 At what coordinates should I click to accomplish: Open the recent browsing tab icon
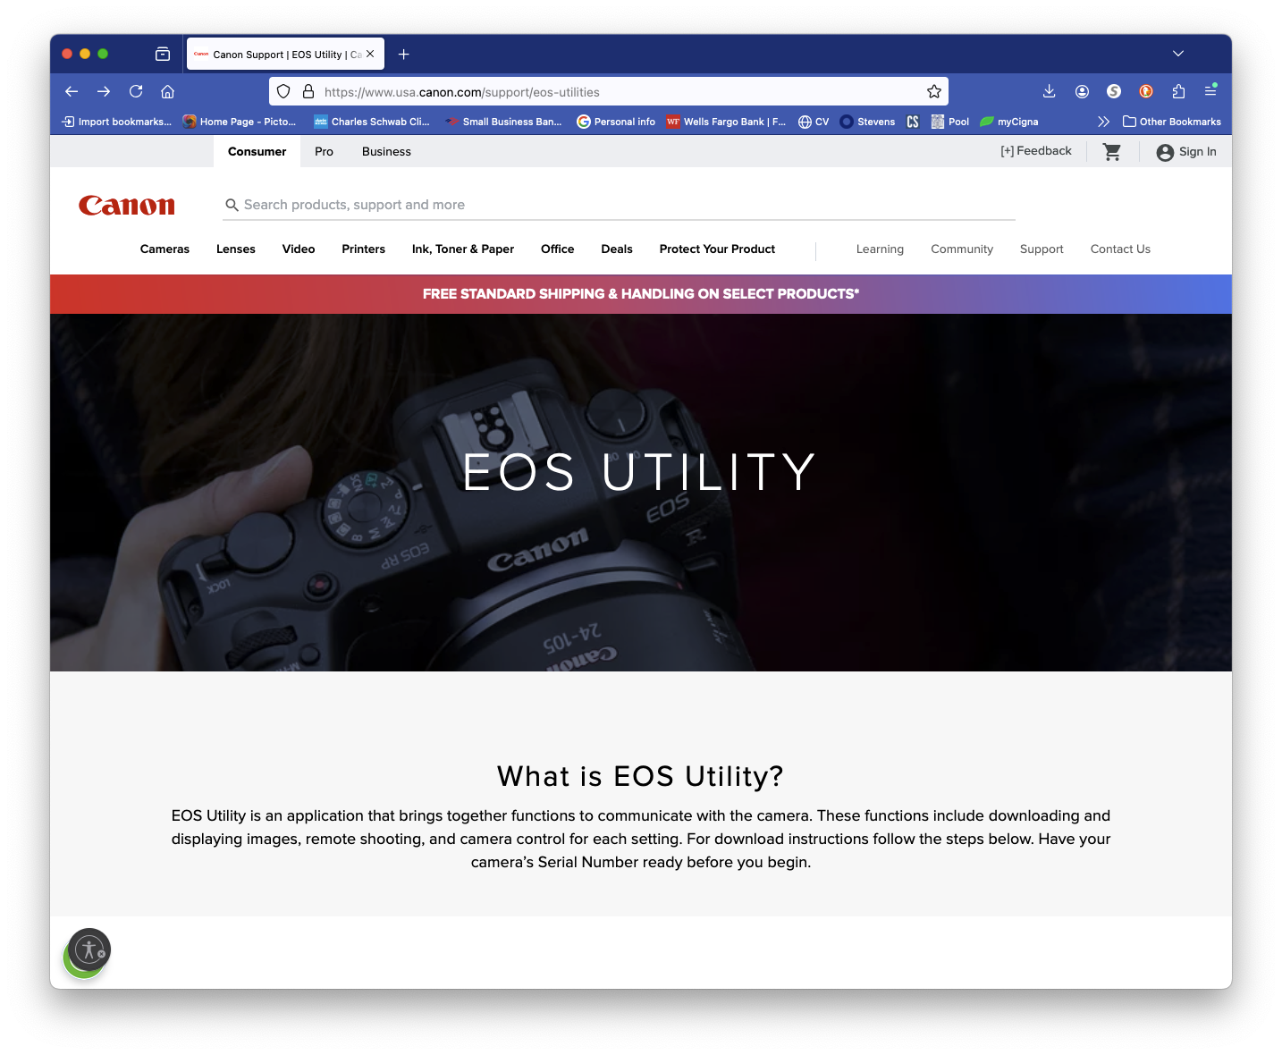(x=163, y=54)
